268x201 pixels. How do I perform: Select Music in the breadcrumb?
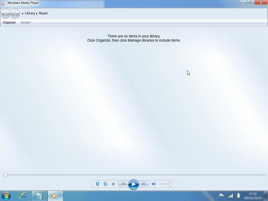(x=43, y=13)
